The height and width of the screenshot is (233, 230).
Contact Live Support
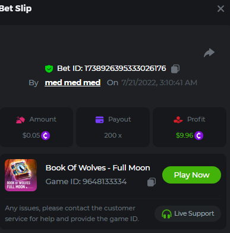click(188, 214)
